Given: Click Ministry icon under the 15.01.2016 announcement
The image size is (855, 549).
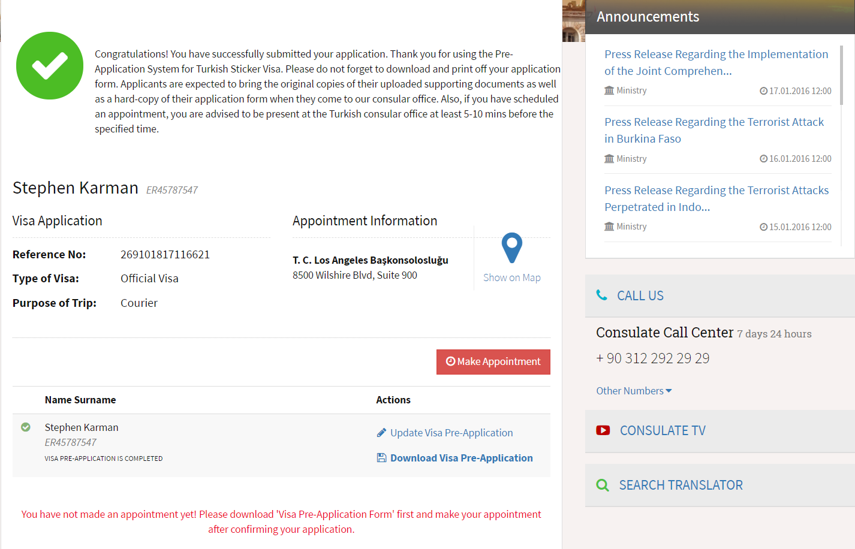Looking at the screenshot, I should tap(609, 227).
